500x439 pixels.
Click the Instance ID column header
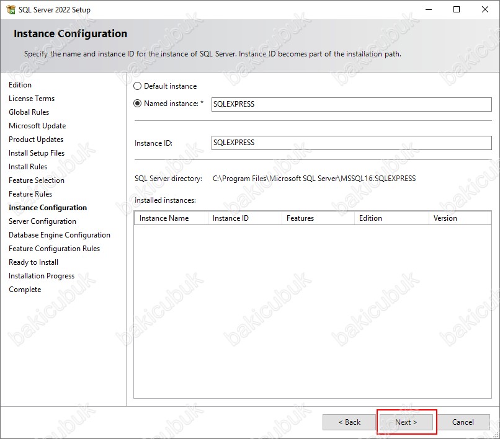pos(245,218)
